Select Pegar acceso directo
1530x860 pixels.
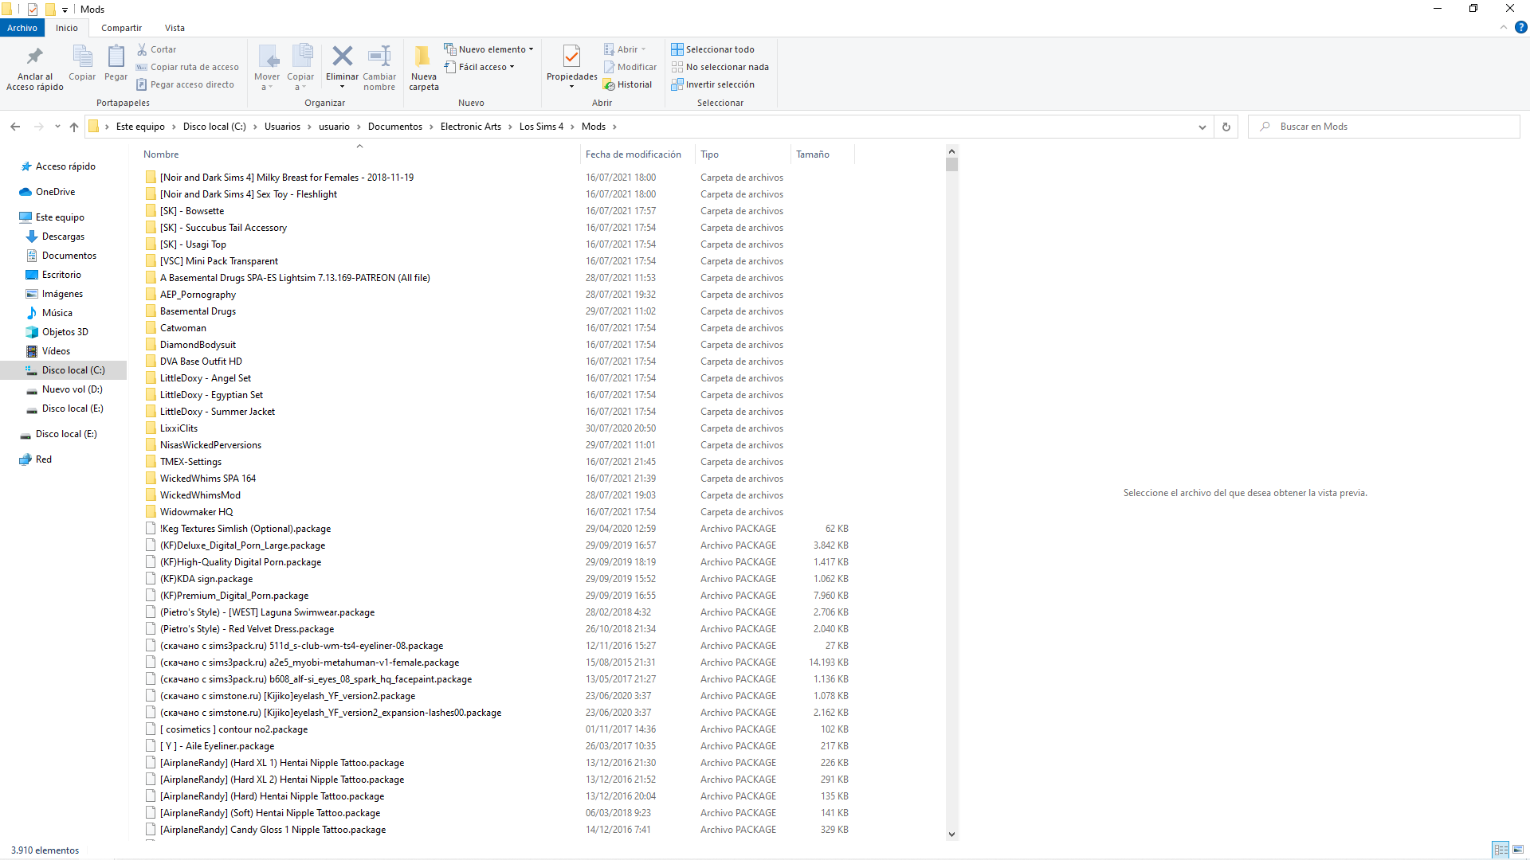[x=185, y=84]
